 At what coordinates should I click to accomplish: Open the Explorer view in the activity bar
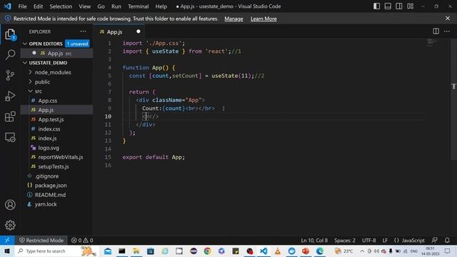point(10,34)
